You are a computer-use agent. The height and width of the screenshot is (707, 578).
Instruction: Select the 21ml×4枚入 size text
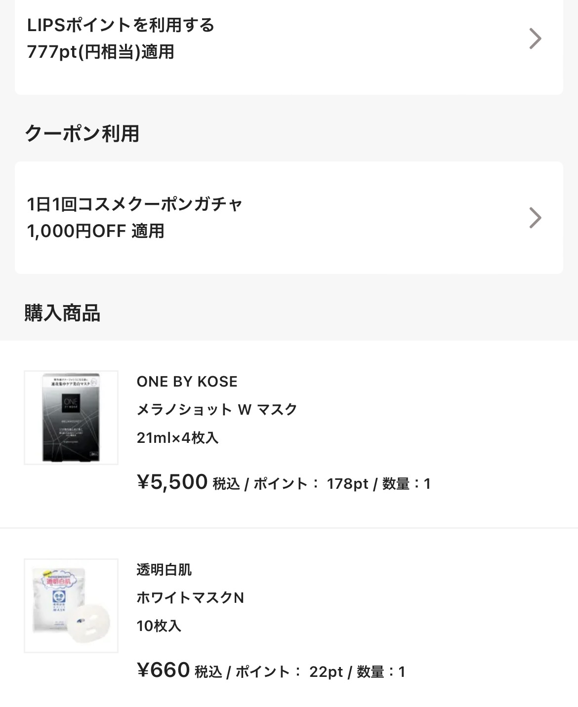pyautogui.click(x=177, y=438)
